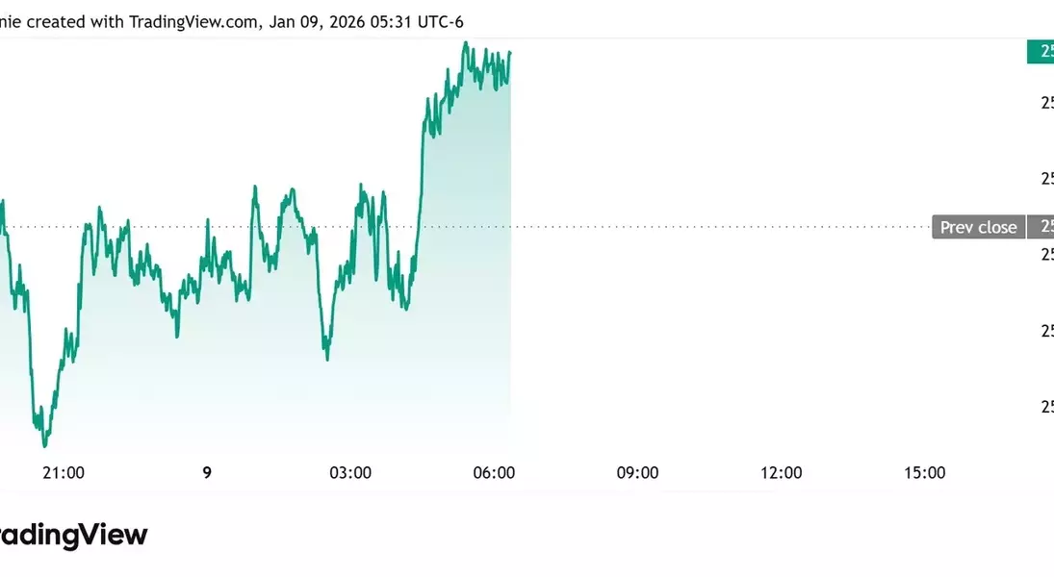Select the green current price tag
The image size is (1054, 577).
pos(1041,52)
